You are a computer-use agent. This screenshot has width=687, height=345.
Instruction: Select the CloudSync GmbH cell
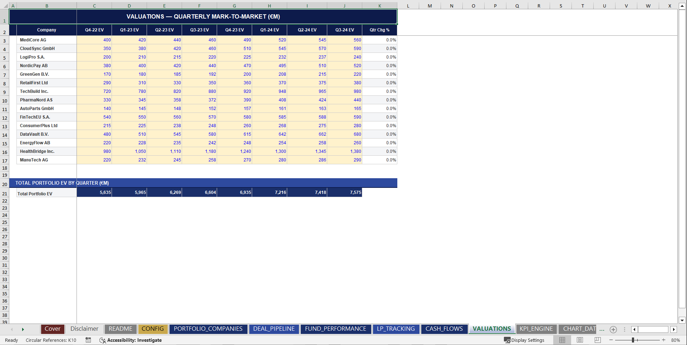tap(46, 49)
